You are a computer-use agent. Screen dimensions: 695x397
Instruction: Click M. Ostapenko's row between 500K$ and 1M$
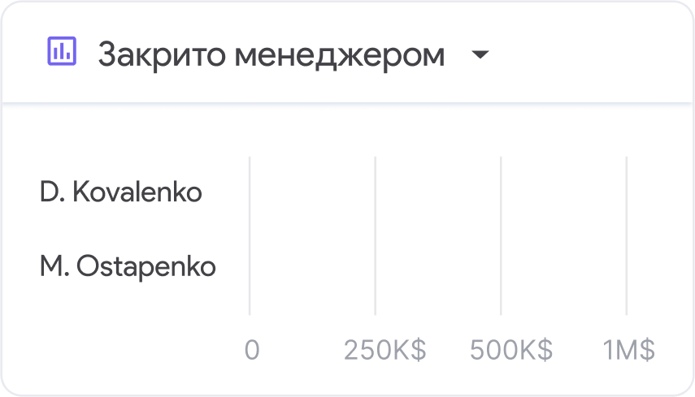coord(563,266)
